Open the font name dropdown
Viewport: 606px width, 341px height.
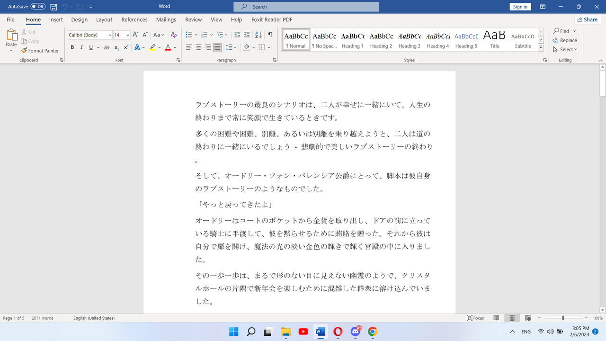[110, 35]
